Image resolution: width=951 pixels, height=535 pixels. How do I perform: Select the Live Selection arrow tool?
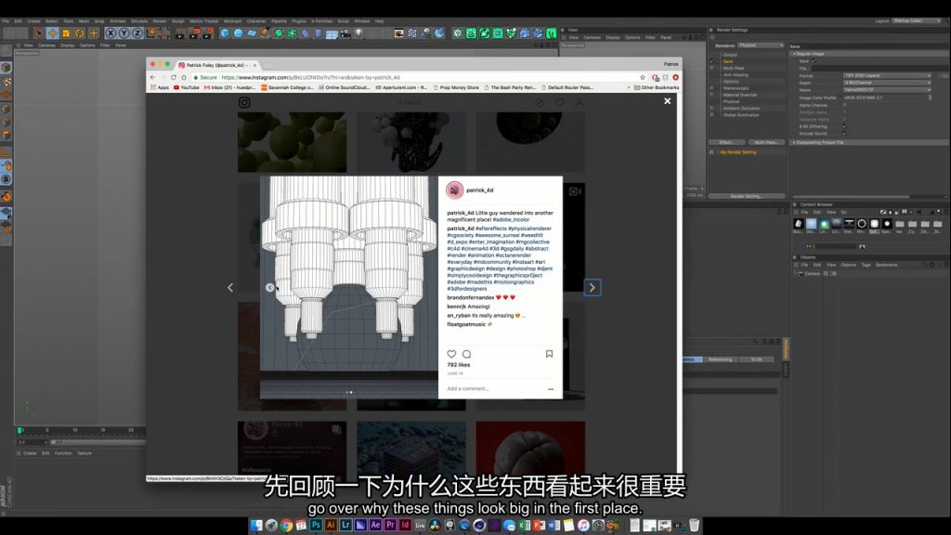pyautogui.click(x=39, y=33)
